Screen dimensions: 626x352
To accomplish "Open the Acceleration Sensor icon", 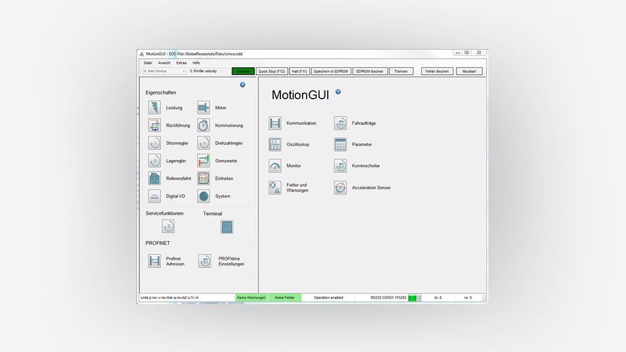I will 340,188.
